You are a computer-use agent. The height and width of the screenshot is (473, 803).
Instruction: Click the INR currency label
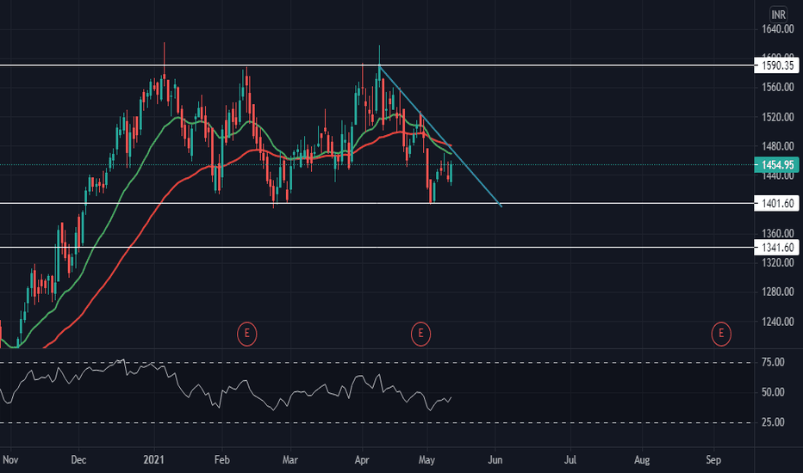(x=778, y=15)
